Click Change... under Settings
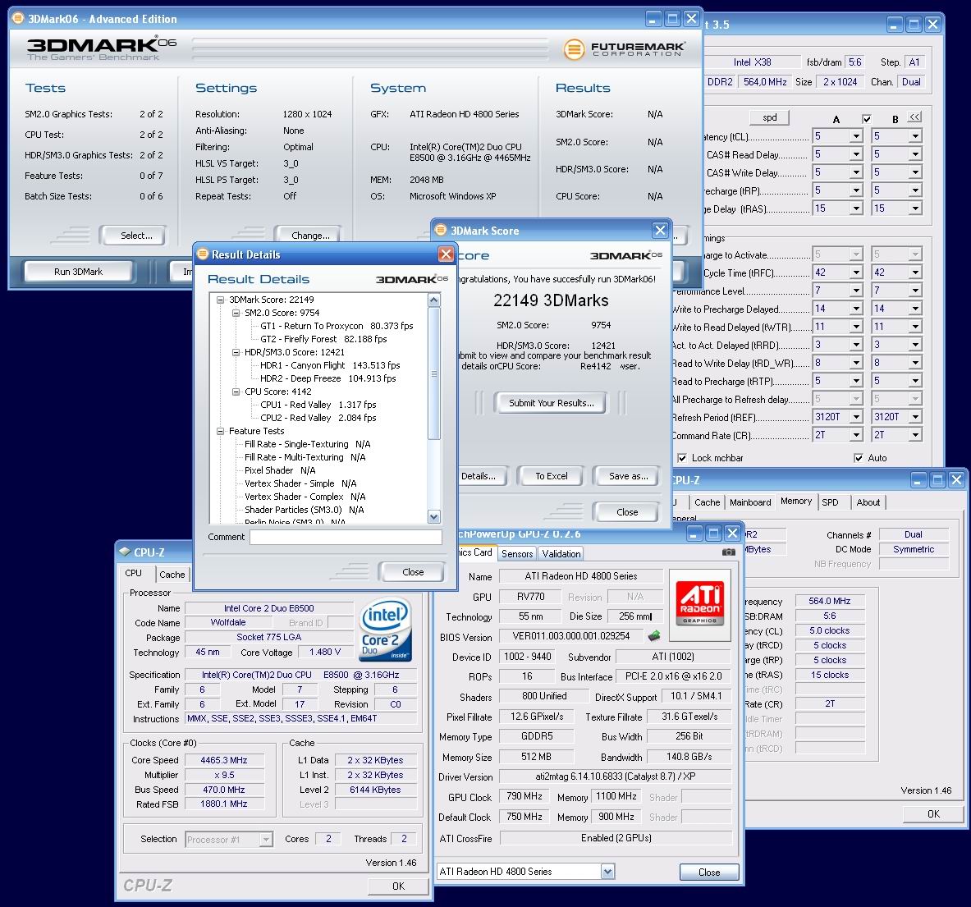971x907 pixels. pyautogui.click(x=310, y=236)
